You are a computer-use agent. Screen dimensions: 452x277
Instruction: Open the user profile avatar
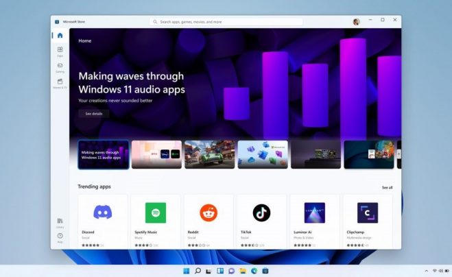click(x=356, y=22)
